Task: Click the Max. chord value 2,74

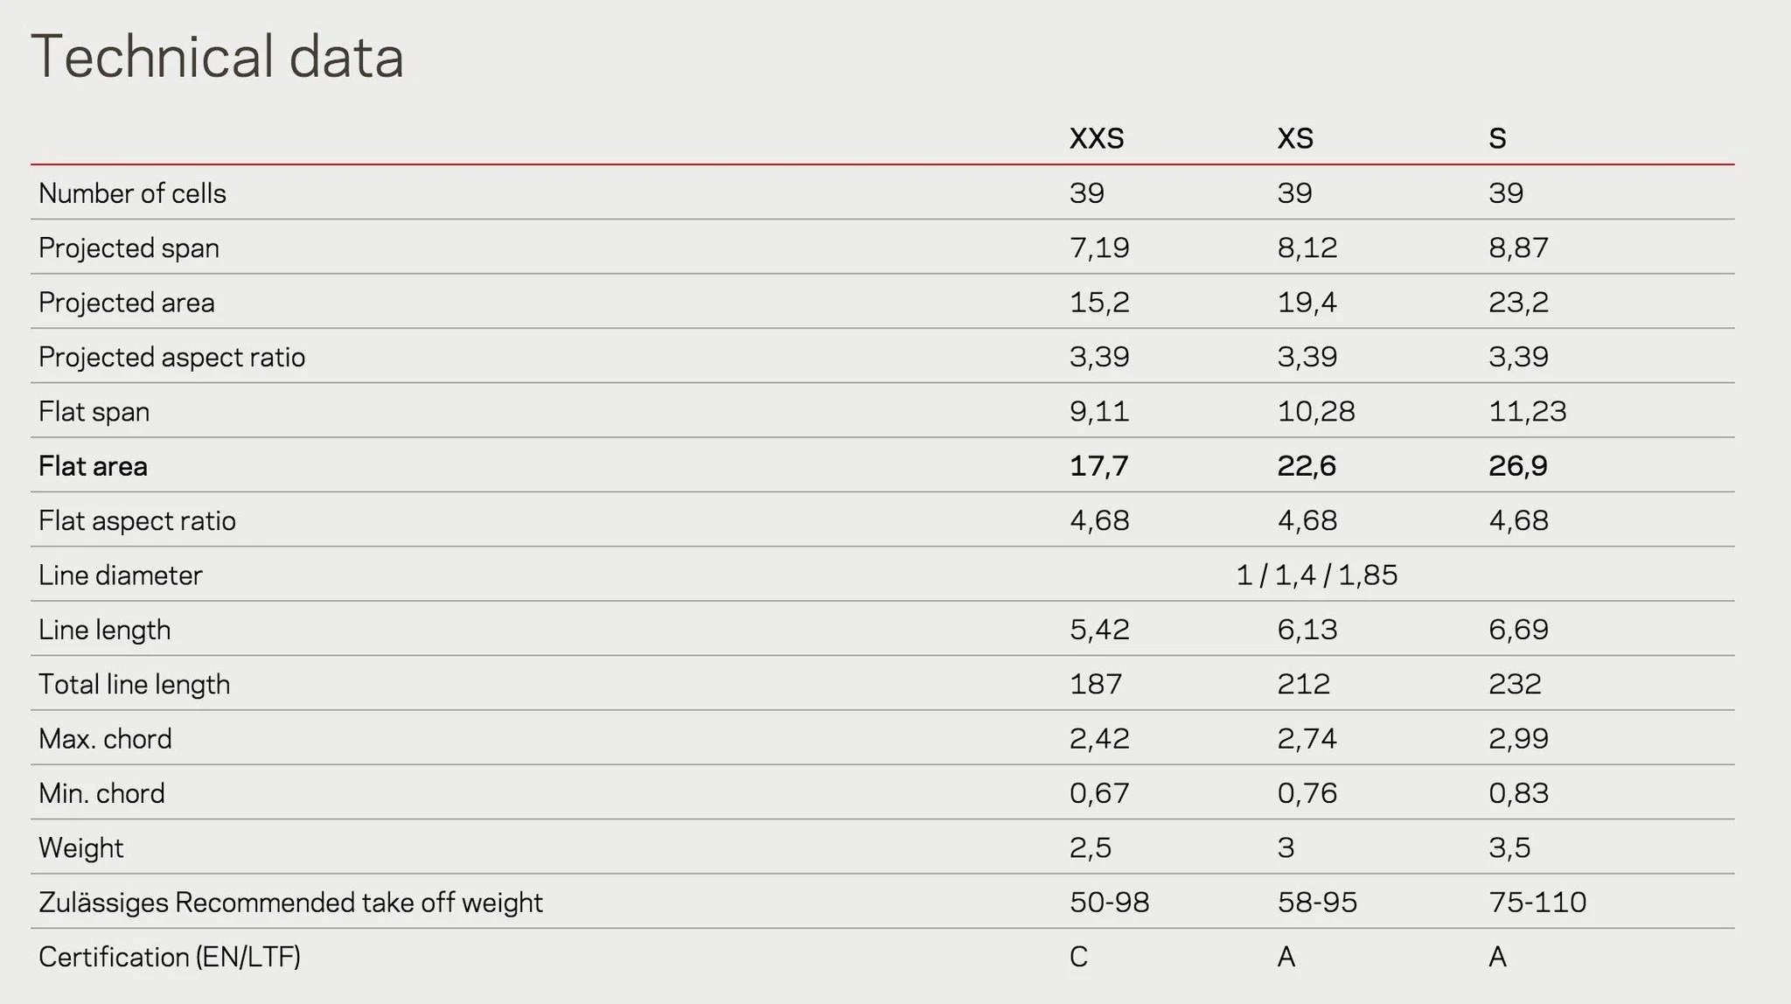Action: [x=1307, y=739]
